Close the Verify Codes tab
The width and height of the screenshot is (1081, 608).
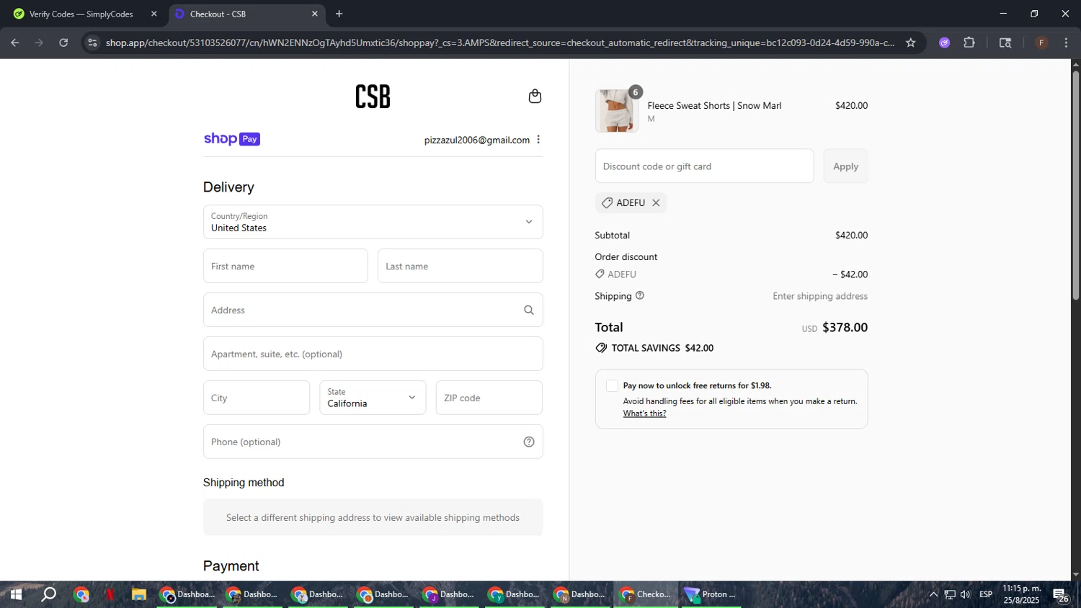pyautogui.click(x=154, y=14)
